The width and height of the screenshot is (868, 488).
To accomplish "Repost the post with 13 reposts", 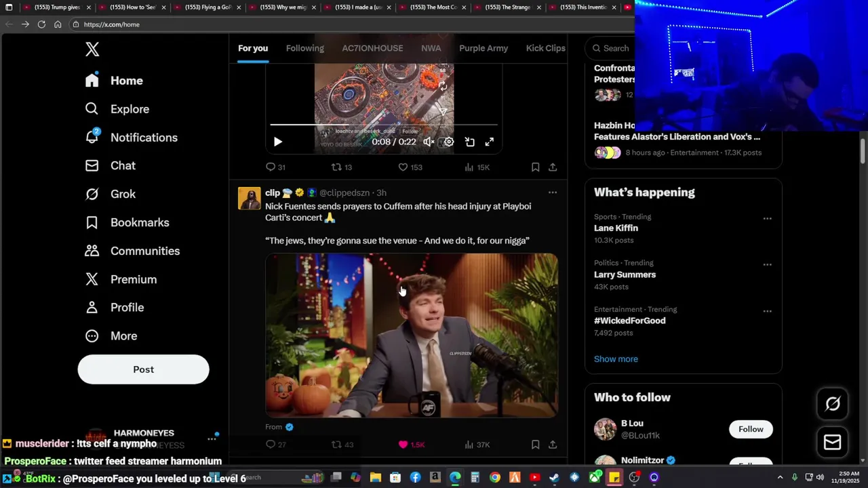I will coord(341,167).
